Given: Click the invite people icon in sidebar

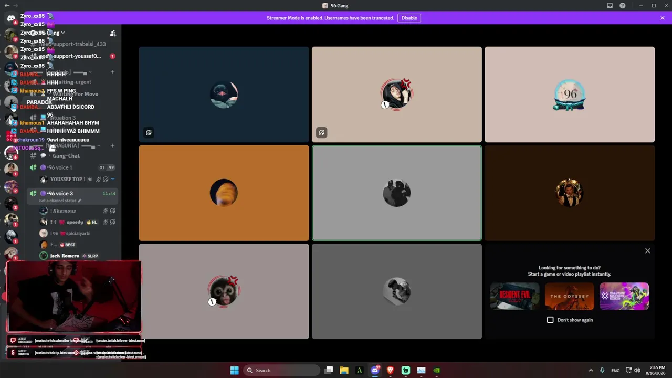Looking at the screenshot, I should click(113, 33).
